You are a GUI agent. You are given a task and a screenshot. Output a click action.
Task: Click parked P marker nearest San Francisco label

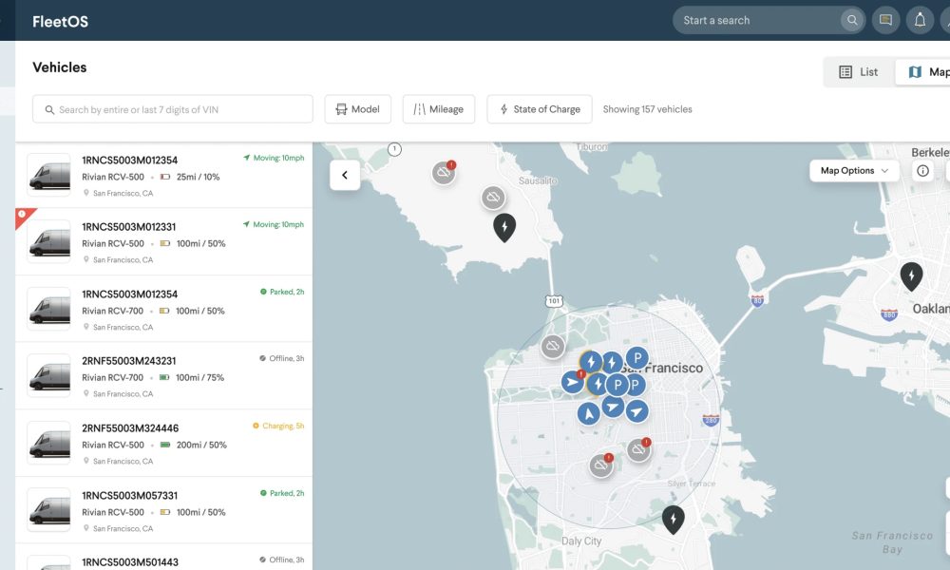coord(636,358)
